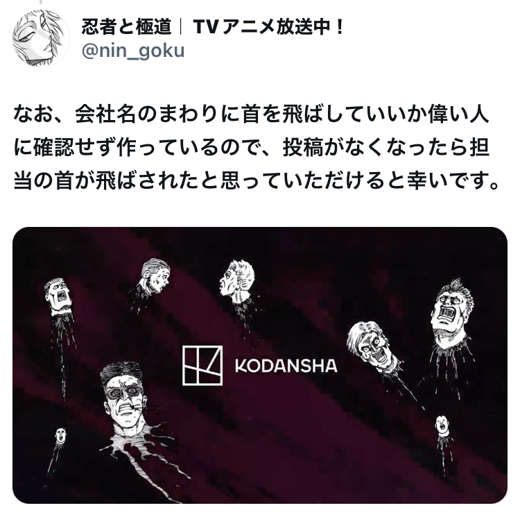Click the Kodansha square logo mark
This screenshot has width=520, height=526.
202,366
